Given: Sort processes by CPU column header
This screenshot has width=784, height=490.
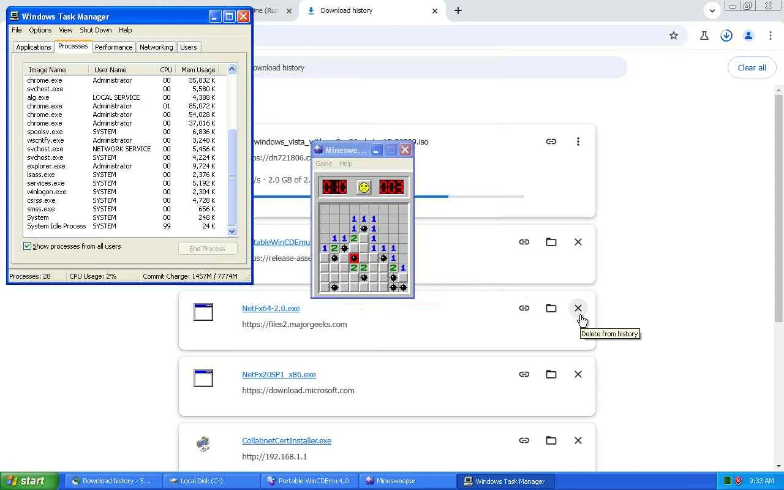Looking at the screenshot, I should 166,70.
